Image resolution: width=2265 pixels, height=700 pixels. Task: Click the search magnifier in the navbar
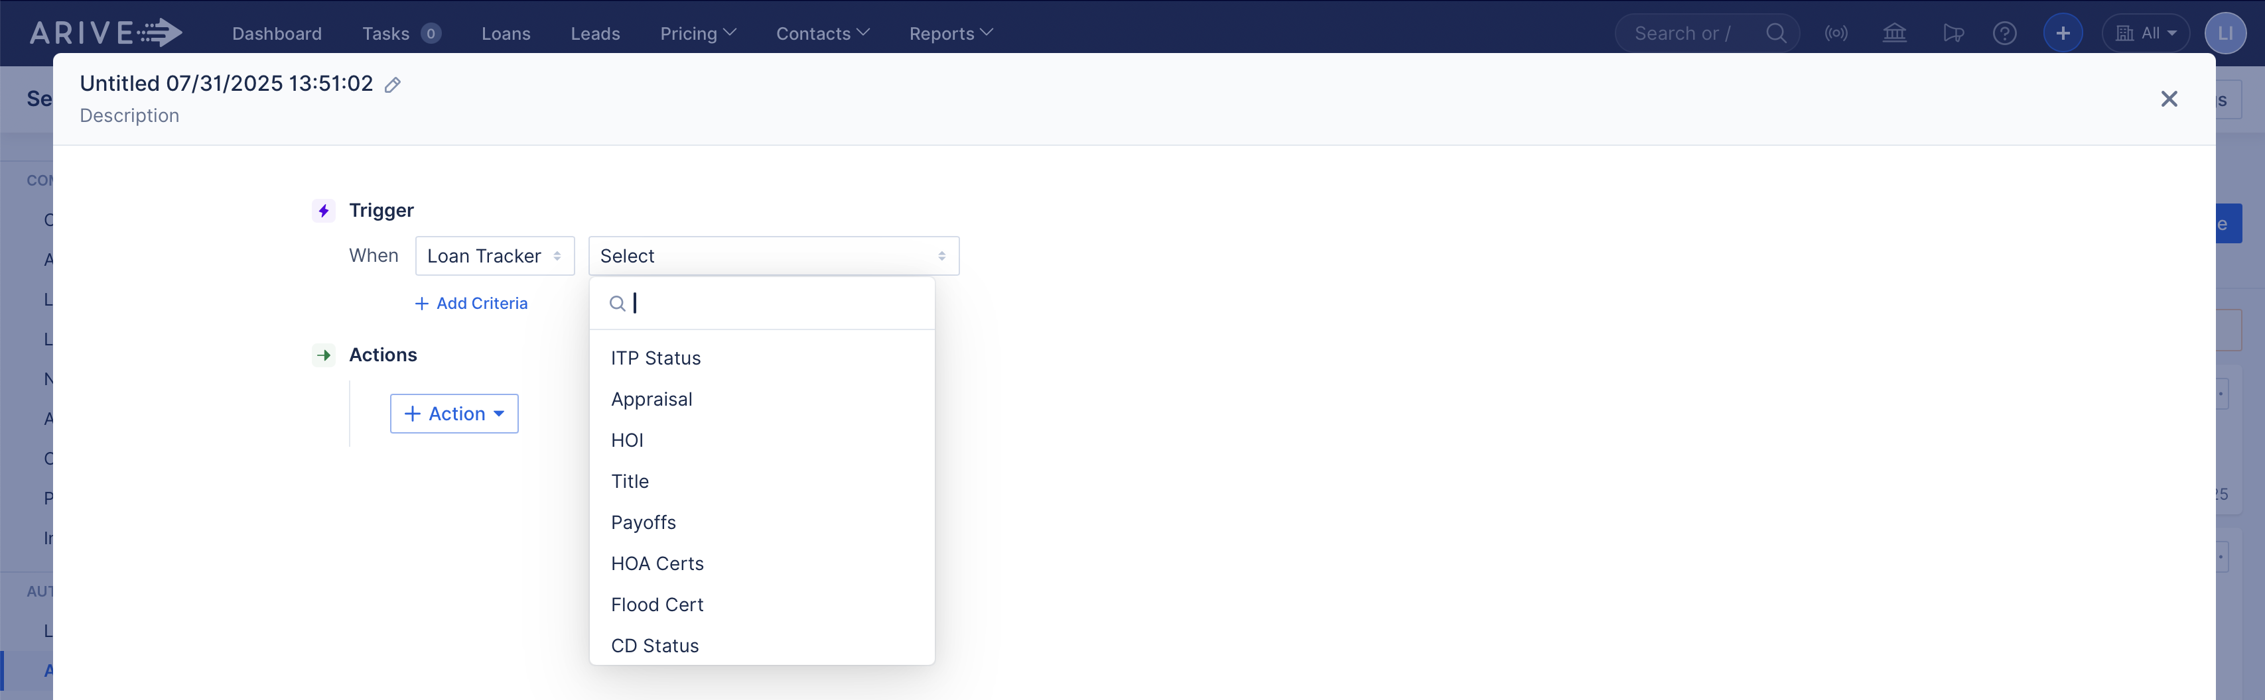point(1776,32)
